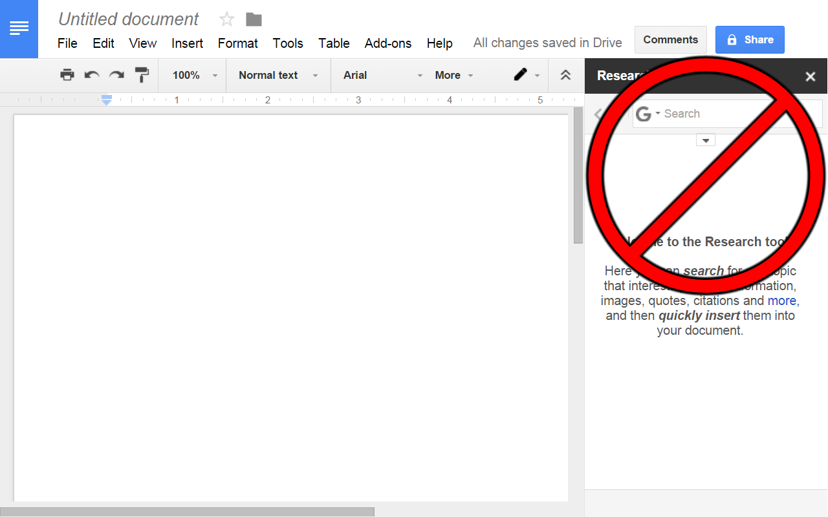Move document with the folder icon
Screen dimensions: 828x517
254,19
